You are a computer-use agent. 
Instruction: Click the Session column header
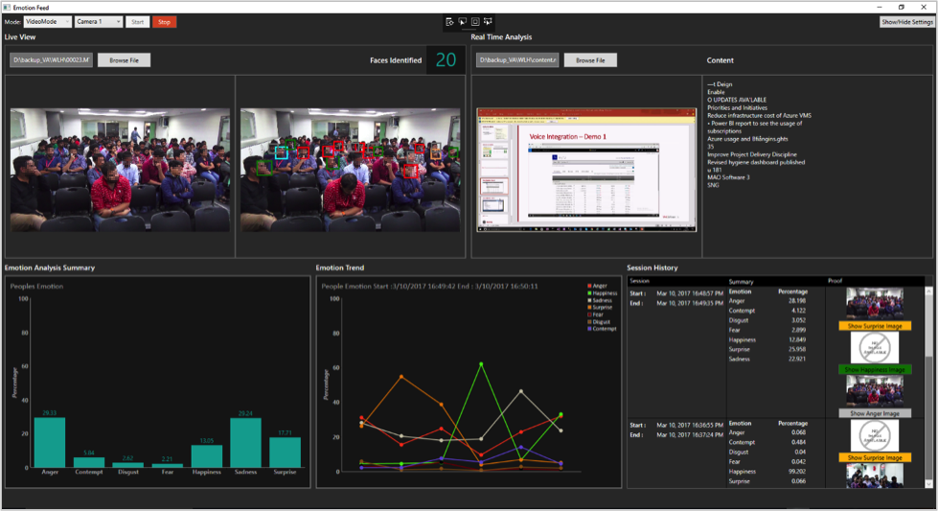coord(639,281)
